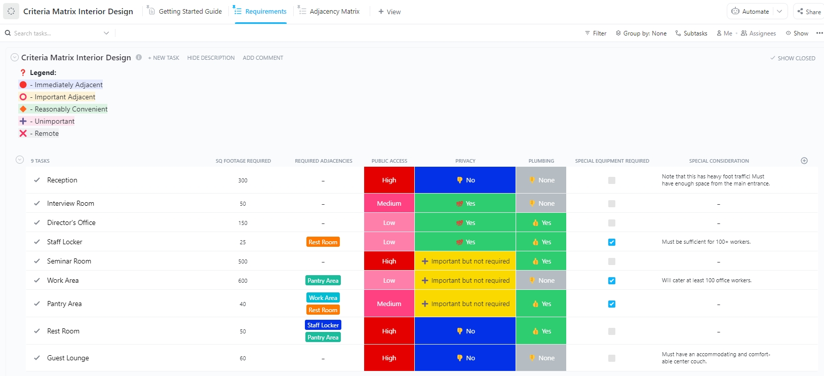Switch to the Getting Started Guide tab

[185, 11]
